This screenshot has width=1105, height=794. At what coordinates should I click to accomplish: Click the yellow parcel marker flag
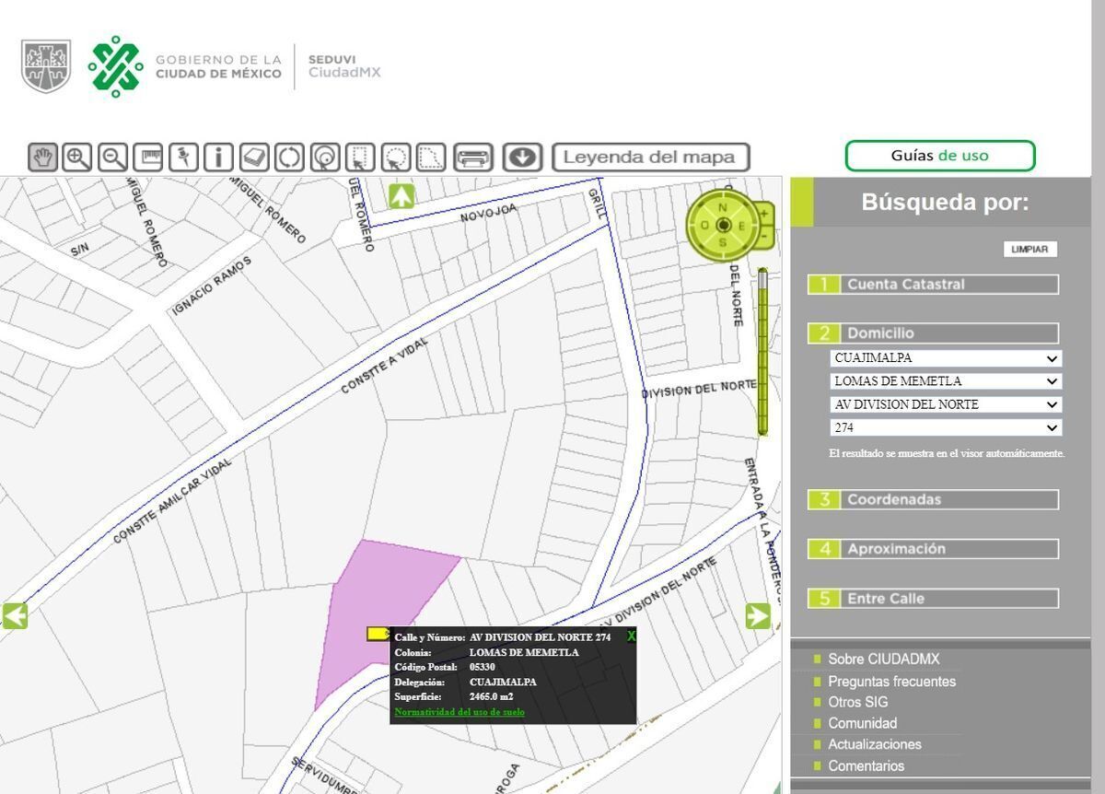(378, 634)
